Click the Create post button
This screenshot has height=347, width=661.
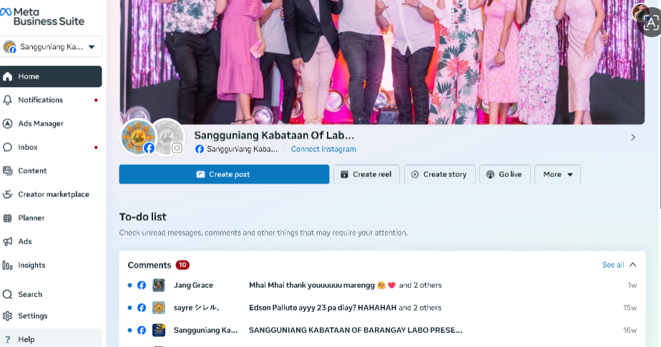tap(224, 174)
